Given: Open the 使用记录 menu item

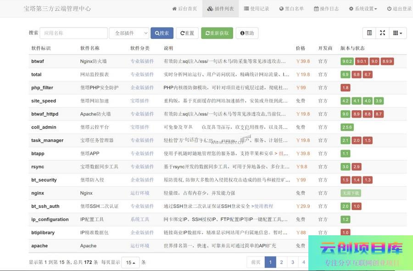Looking at the screenshot, I should point(257,9).
